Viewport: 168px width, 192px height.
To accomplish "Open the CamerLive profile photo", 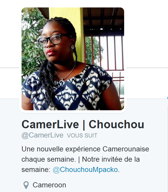I will pyautogui.click(x=73, y=59).
